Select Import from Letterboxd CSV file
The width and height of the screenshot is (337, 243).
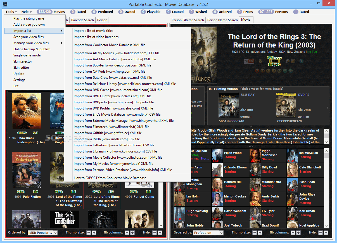(127, 145)
